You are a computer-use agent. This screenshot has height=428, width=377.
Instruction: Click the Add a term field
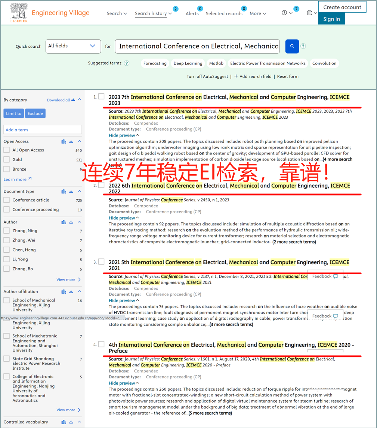click(43, 129)
